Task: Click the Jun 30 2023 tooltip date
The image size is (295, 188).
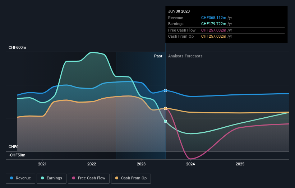Action: [179, 11]
